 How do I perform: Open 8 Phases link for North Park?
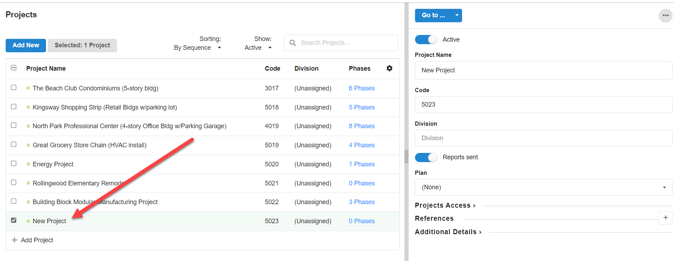click(x=362, y=126)
